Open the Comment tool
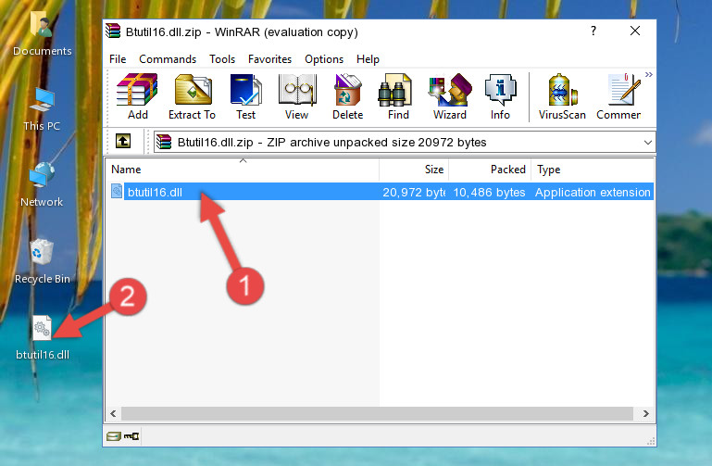Image resolution: width=712 pixels, height=466 pixels. pyautogui.click(x=618, y=96)
